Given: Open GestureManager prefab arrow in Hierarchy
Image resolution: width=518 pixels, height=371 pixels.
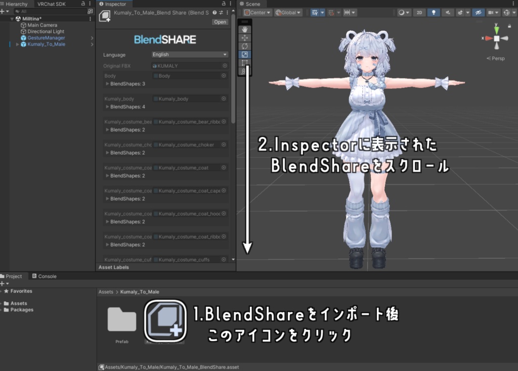Looking at the screenshot, I should point(92,38).
